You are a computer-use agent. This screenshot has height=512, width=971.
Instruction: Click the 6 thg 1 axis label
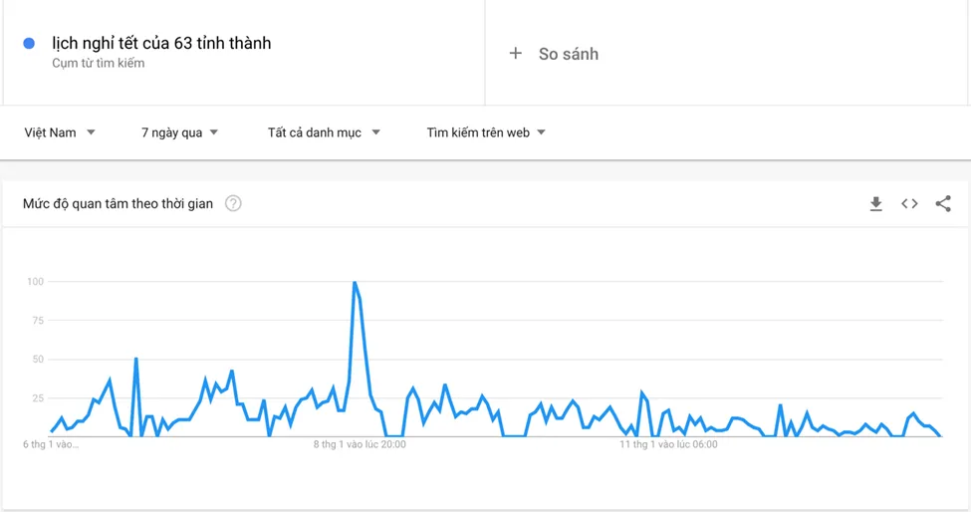coord(51,444)
